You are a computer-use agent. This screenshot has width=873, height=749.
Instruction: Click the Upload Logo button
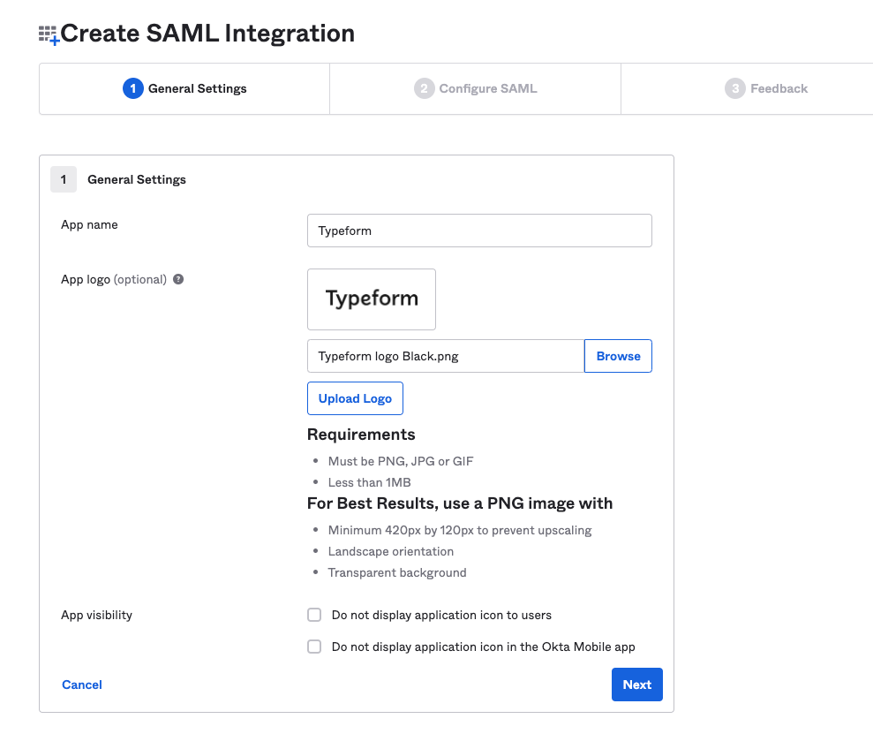(355, 398)
